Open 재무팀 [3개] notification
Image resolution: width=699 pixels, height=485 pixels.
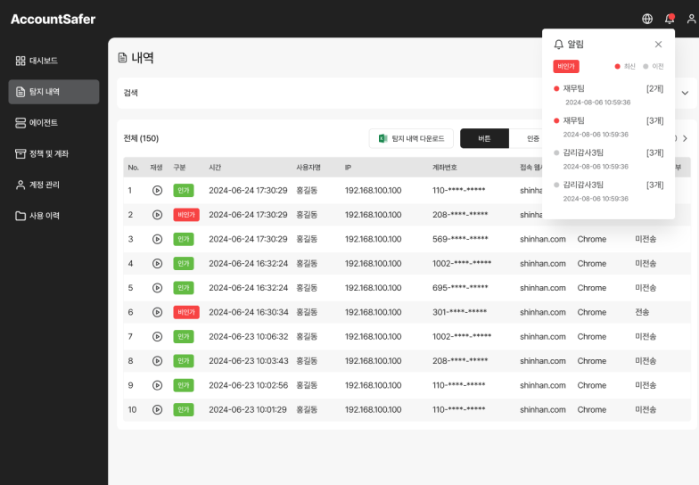(x=608, y=127)
